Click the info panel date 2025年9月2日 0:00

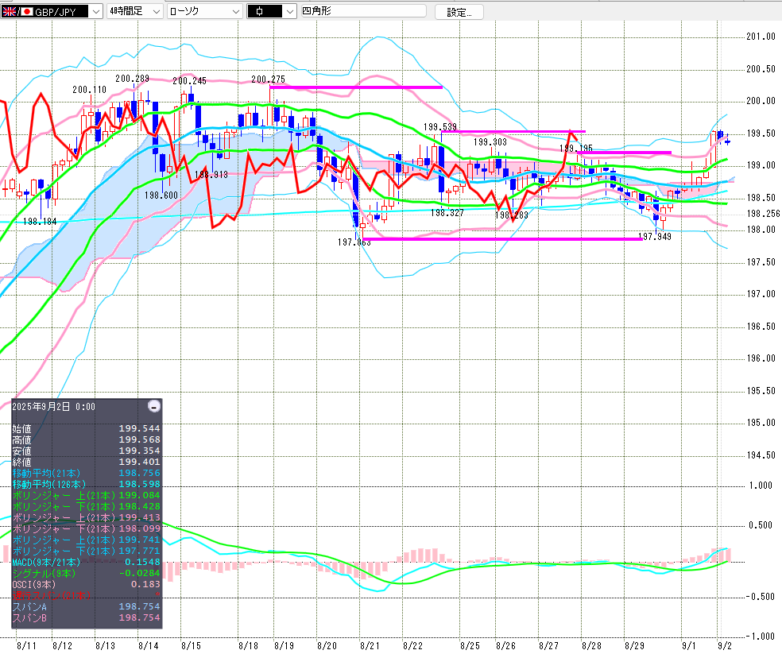pyautogui.click(x=53, y=407)
